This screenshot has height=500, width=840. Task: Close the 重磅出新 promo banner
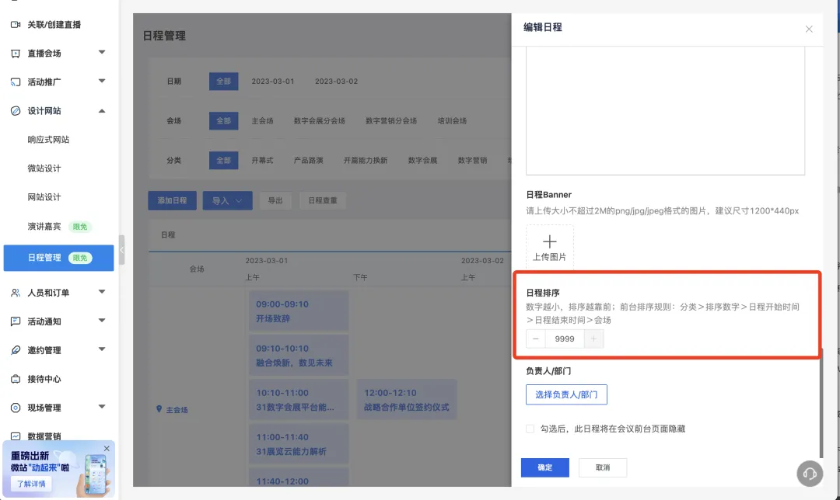107,449
